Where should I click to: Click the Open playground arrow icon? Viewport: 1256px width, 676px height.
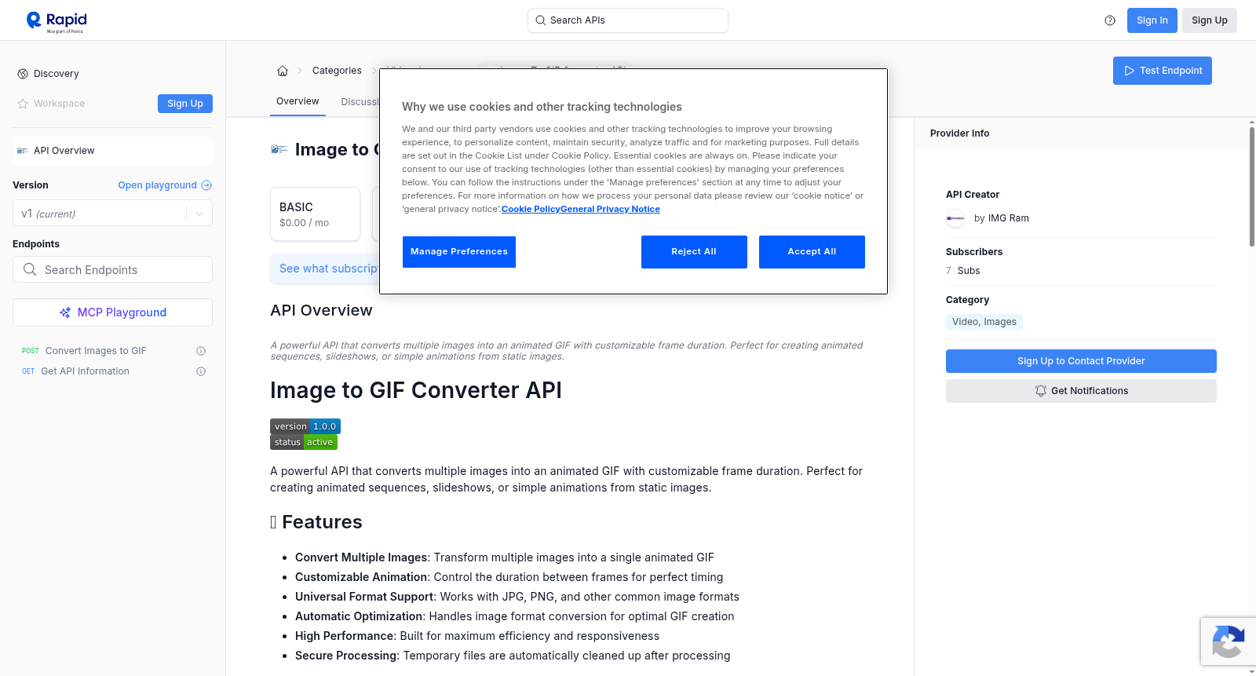[206, 185]
